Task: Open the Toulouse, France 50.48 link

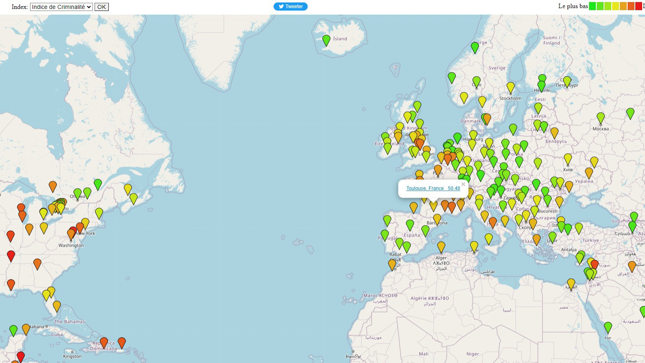Action: (433, 188)
